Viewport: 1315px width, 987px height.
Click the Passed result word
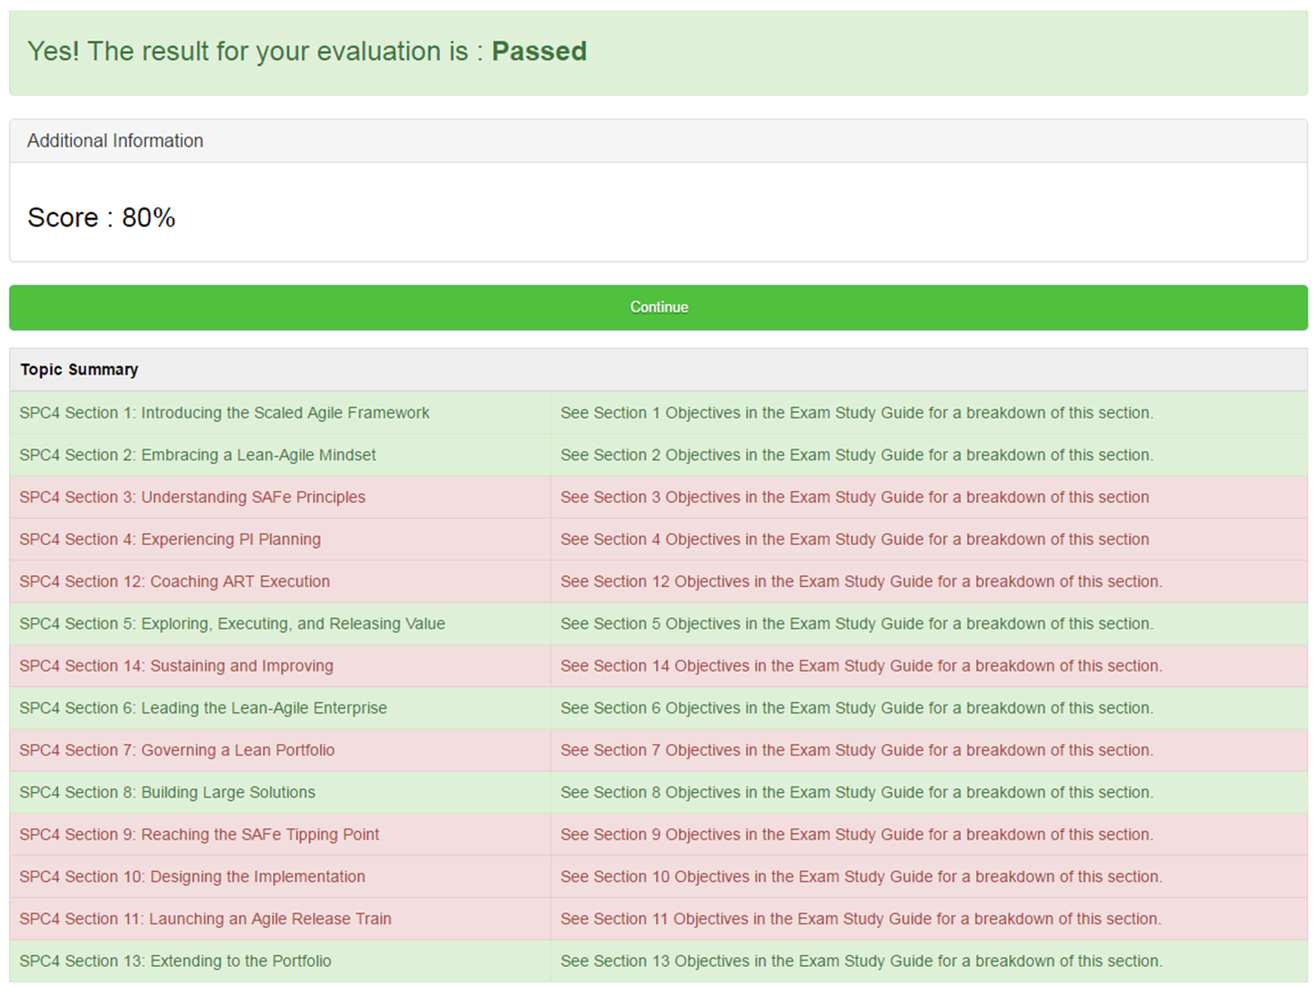[x=539, y=51]
